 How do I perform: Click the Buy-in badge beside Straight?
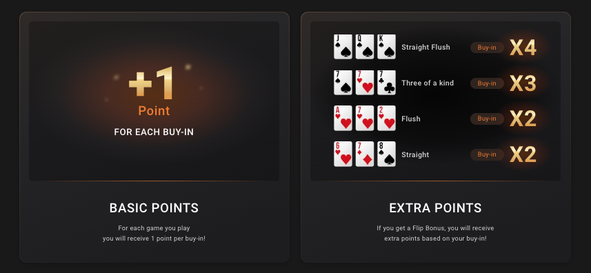click(487, 154)
